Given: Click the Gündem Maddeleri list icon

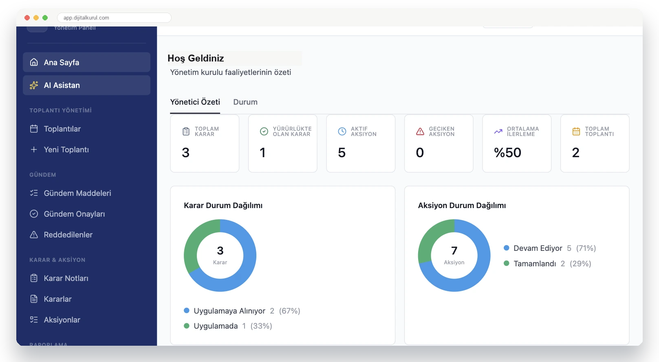Looking at the screenshot, I should [34, 193].
